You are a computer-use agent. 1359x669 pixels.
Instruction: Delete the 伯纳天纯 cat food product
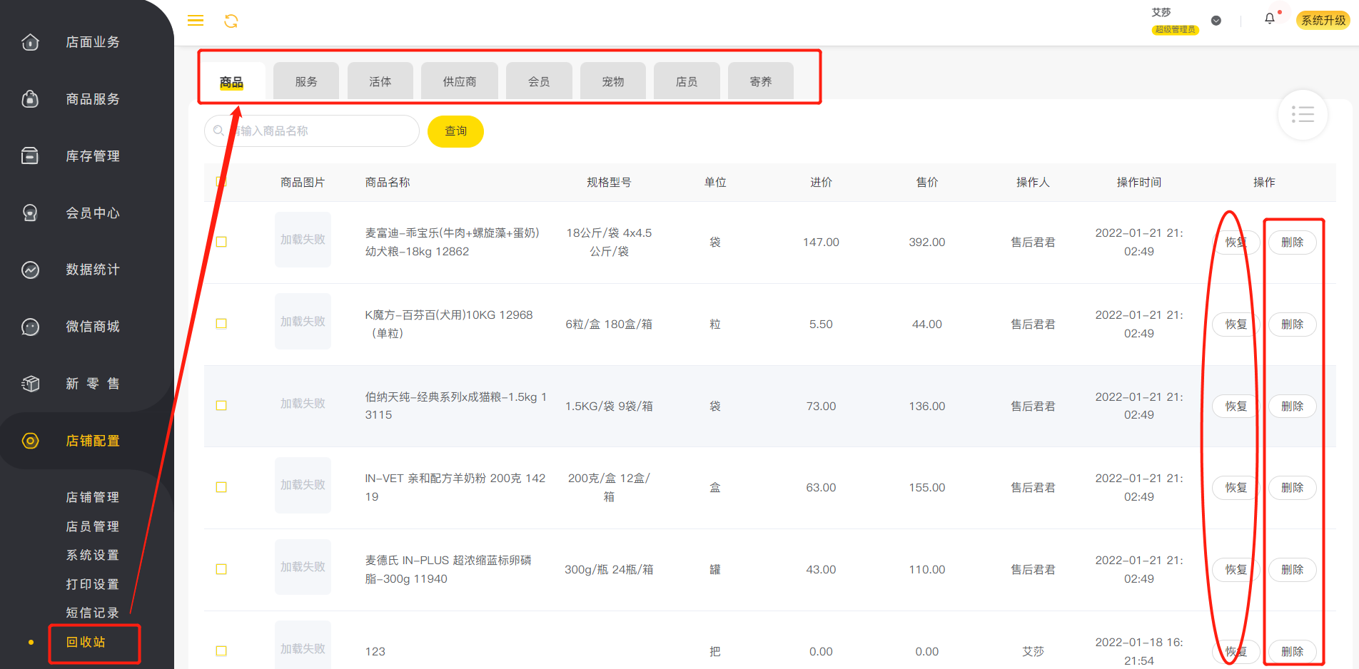tap(1292, 406)
